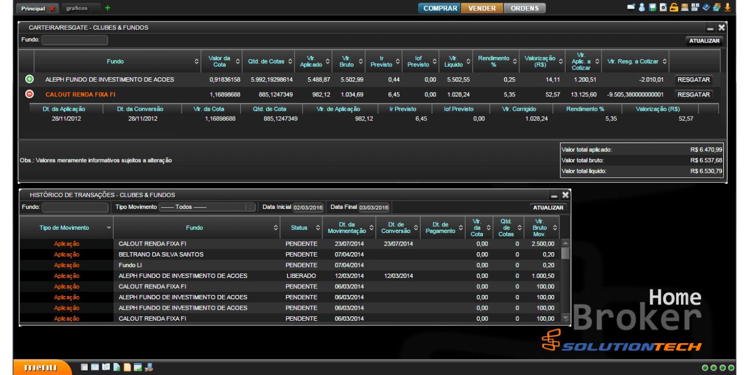The image size is (749, 375).
Task: Click the orange unlocked padlock icon
Action: (674, 8)
